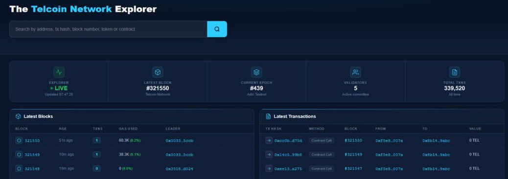Click into the address search field
This screenshot has height=179, width=508.
pyautogui.click(x=108, y=29)
